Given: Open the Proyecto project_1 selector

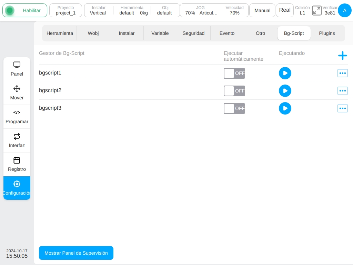Looking at the screenshot, I should click(x=65, y=10).
